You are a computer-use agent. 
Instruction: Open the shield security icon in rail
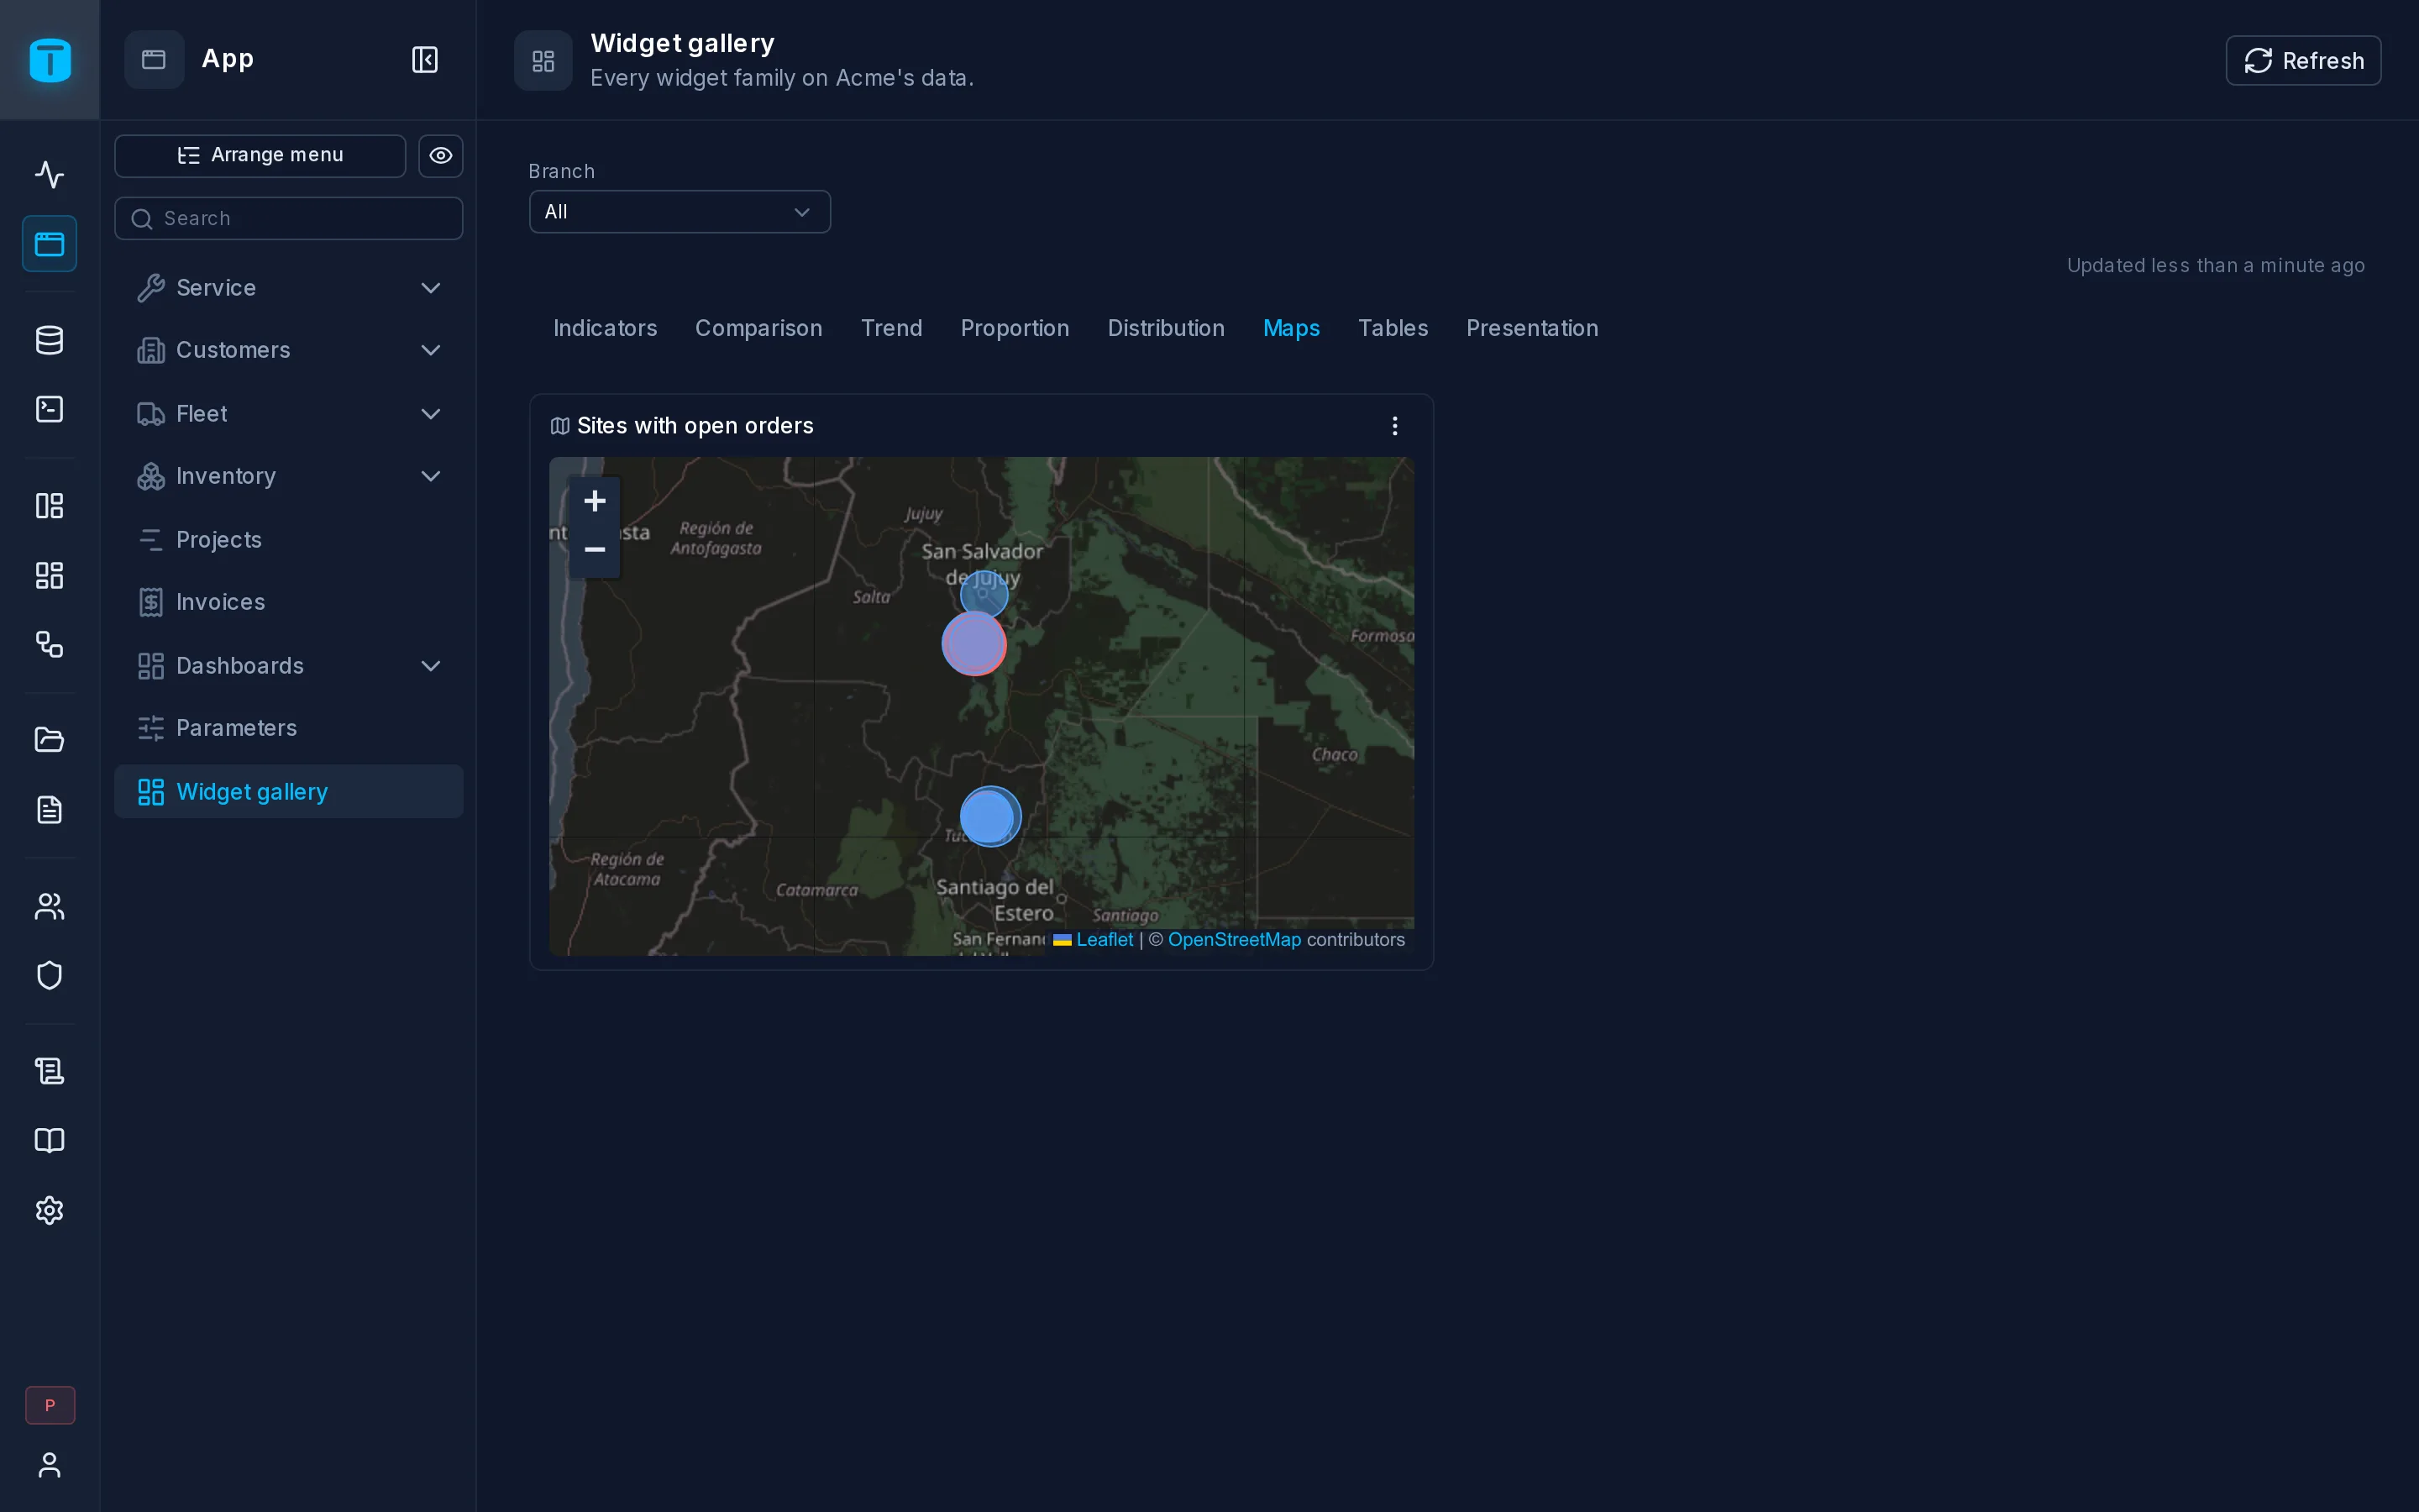(x=50, y=975)
